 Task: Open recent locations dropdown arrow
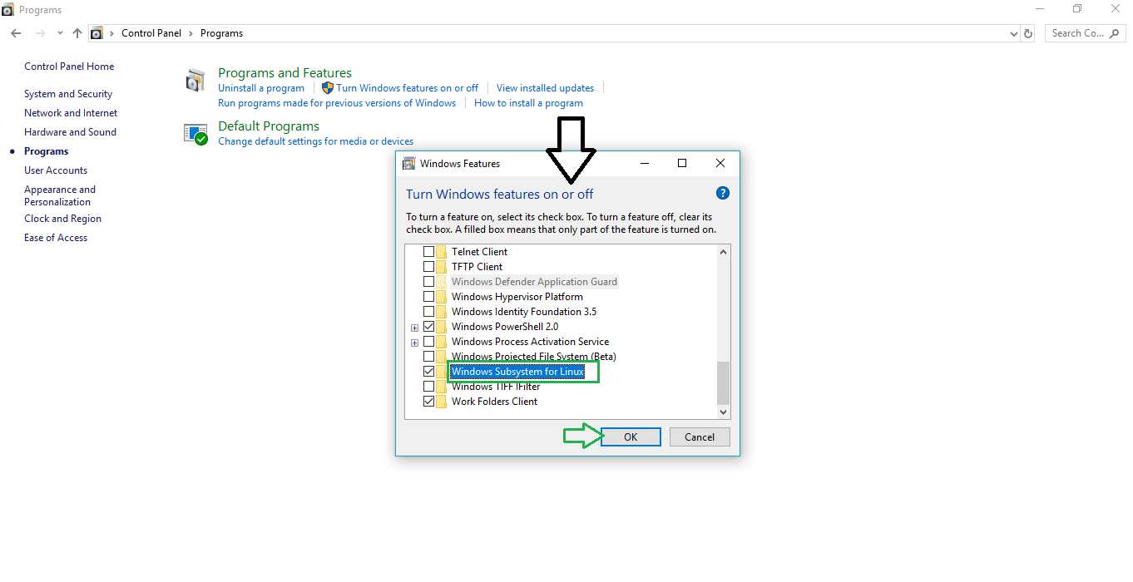click(60, 33)
